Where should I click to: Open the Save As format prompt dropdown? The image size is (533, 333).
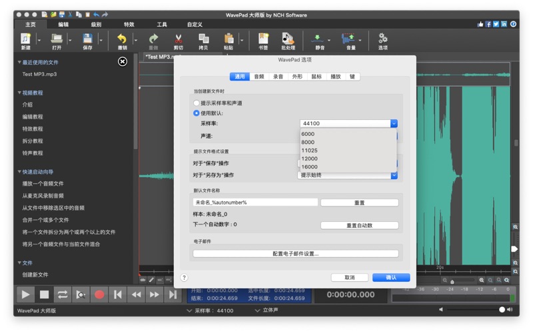point(347,175)
